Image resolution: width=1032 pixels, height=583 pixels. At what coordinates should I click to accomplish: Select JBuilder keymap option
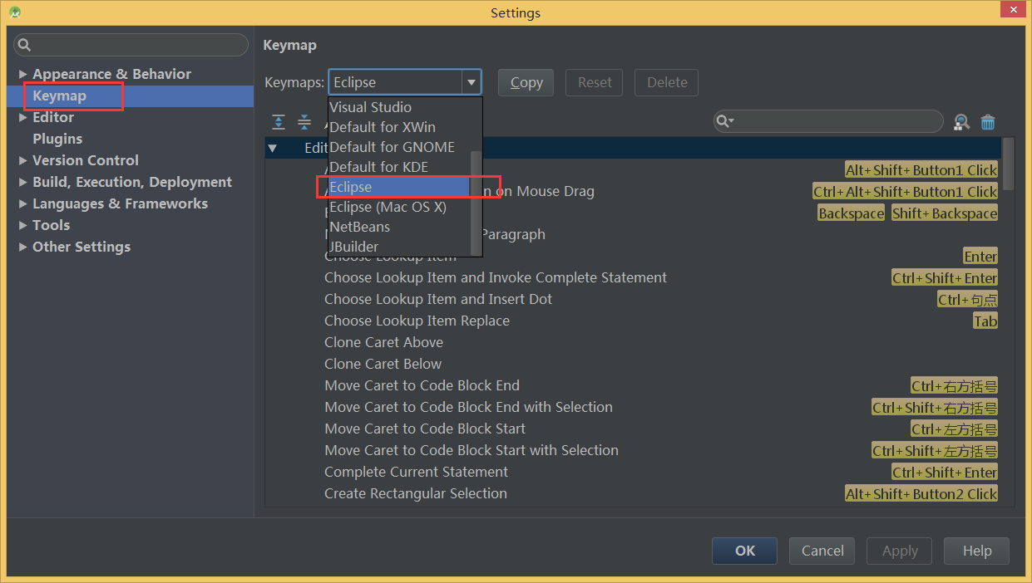[x=399, y=247]
